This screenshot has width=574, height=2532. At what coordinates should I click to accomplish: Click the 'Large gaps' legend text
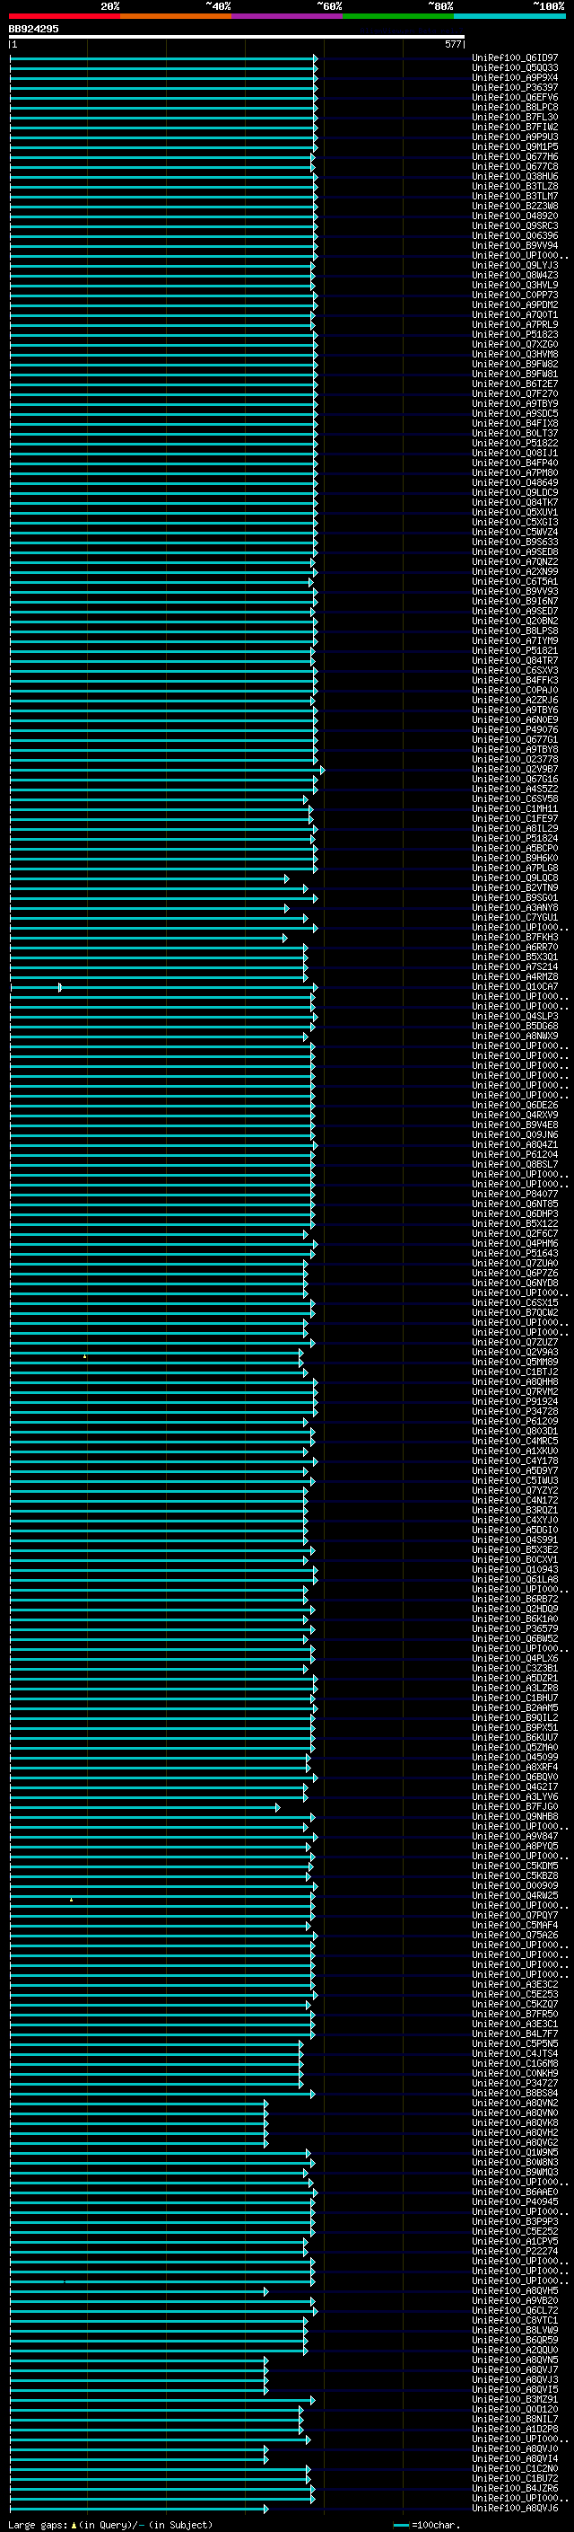coord(38,2524)
